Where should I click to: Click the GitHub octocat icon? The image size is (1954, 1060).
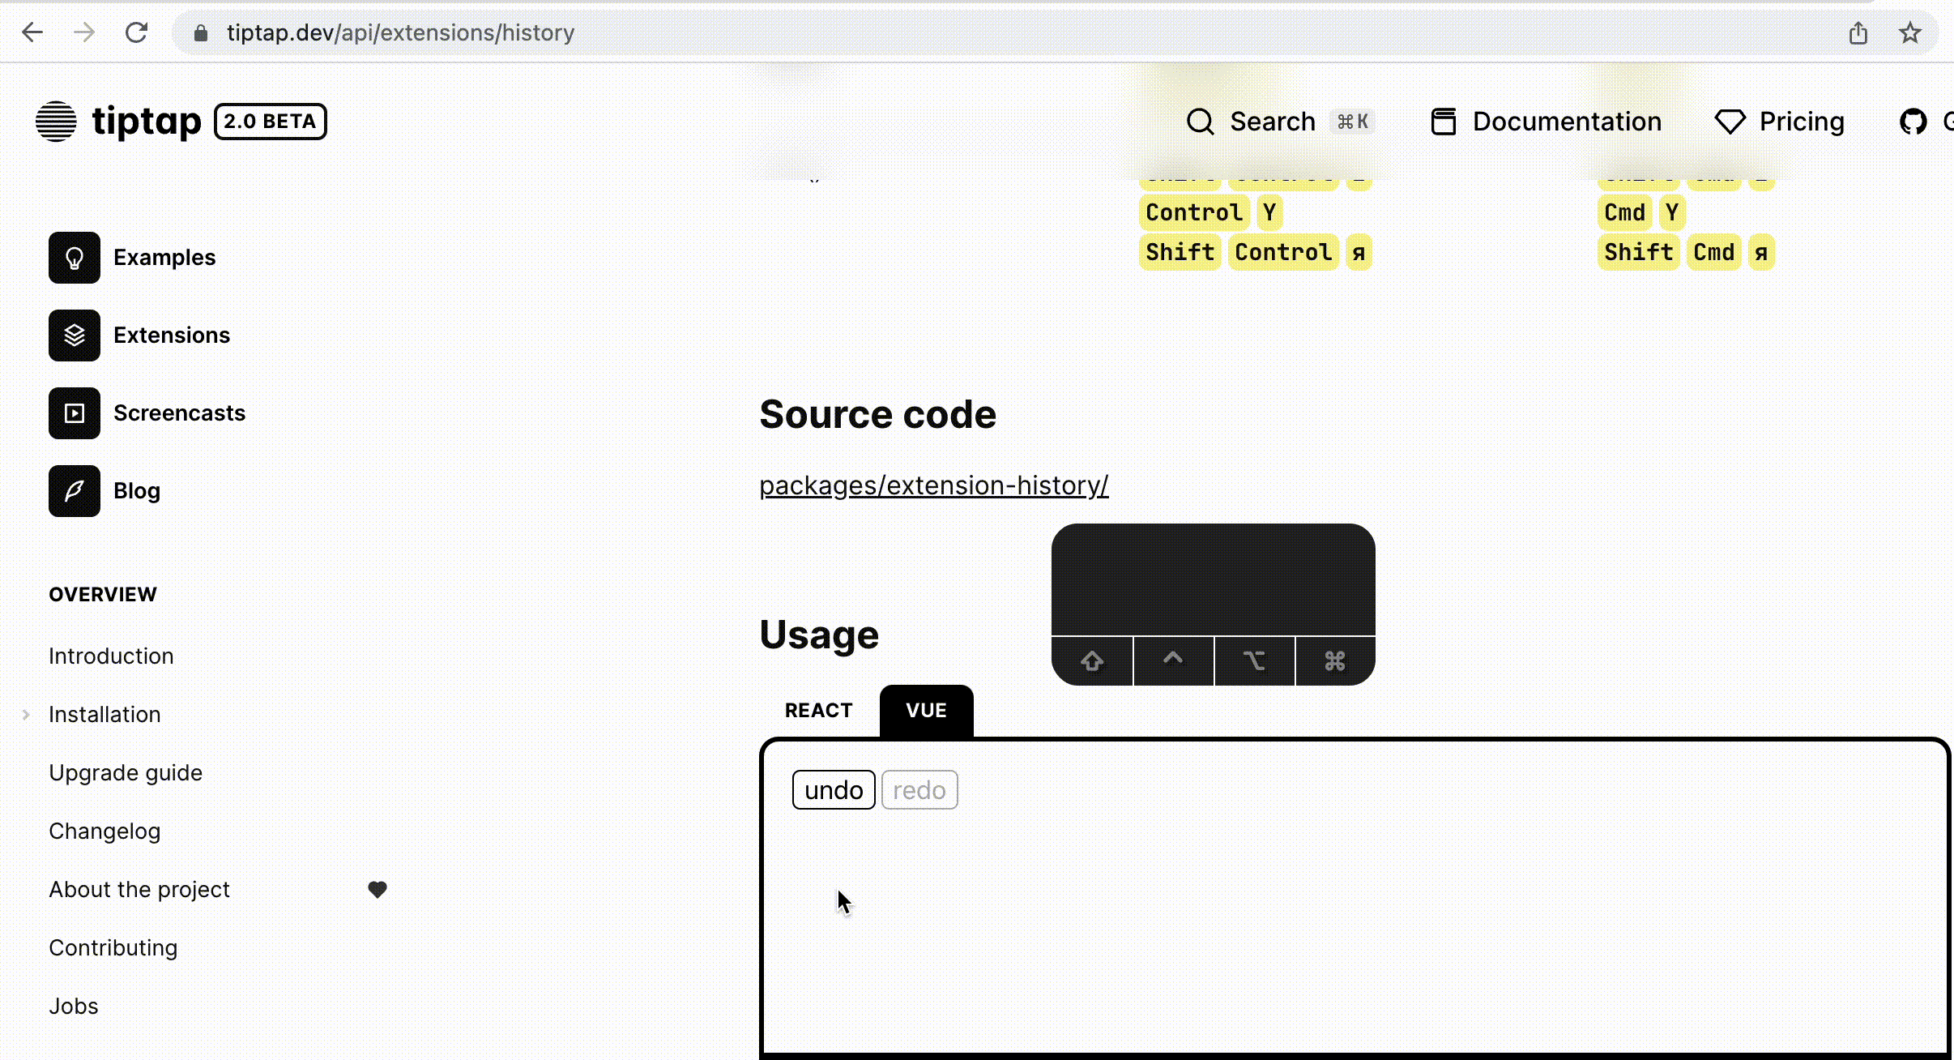tap(1913, 122)
